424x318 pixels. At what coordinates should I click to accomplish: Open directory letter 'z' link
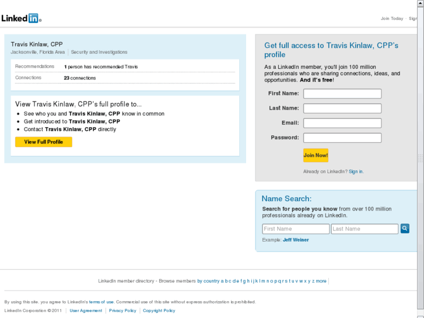click(x=313, y=281)
